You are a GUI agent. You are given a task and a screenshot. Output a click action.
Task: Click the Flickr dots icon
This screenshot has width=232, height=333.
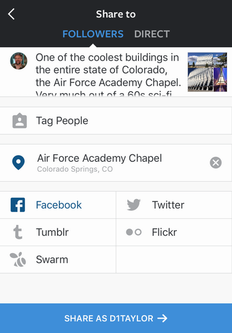pos(134,232)
